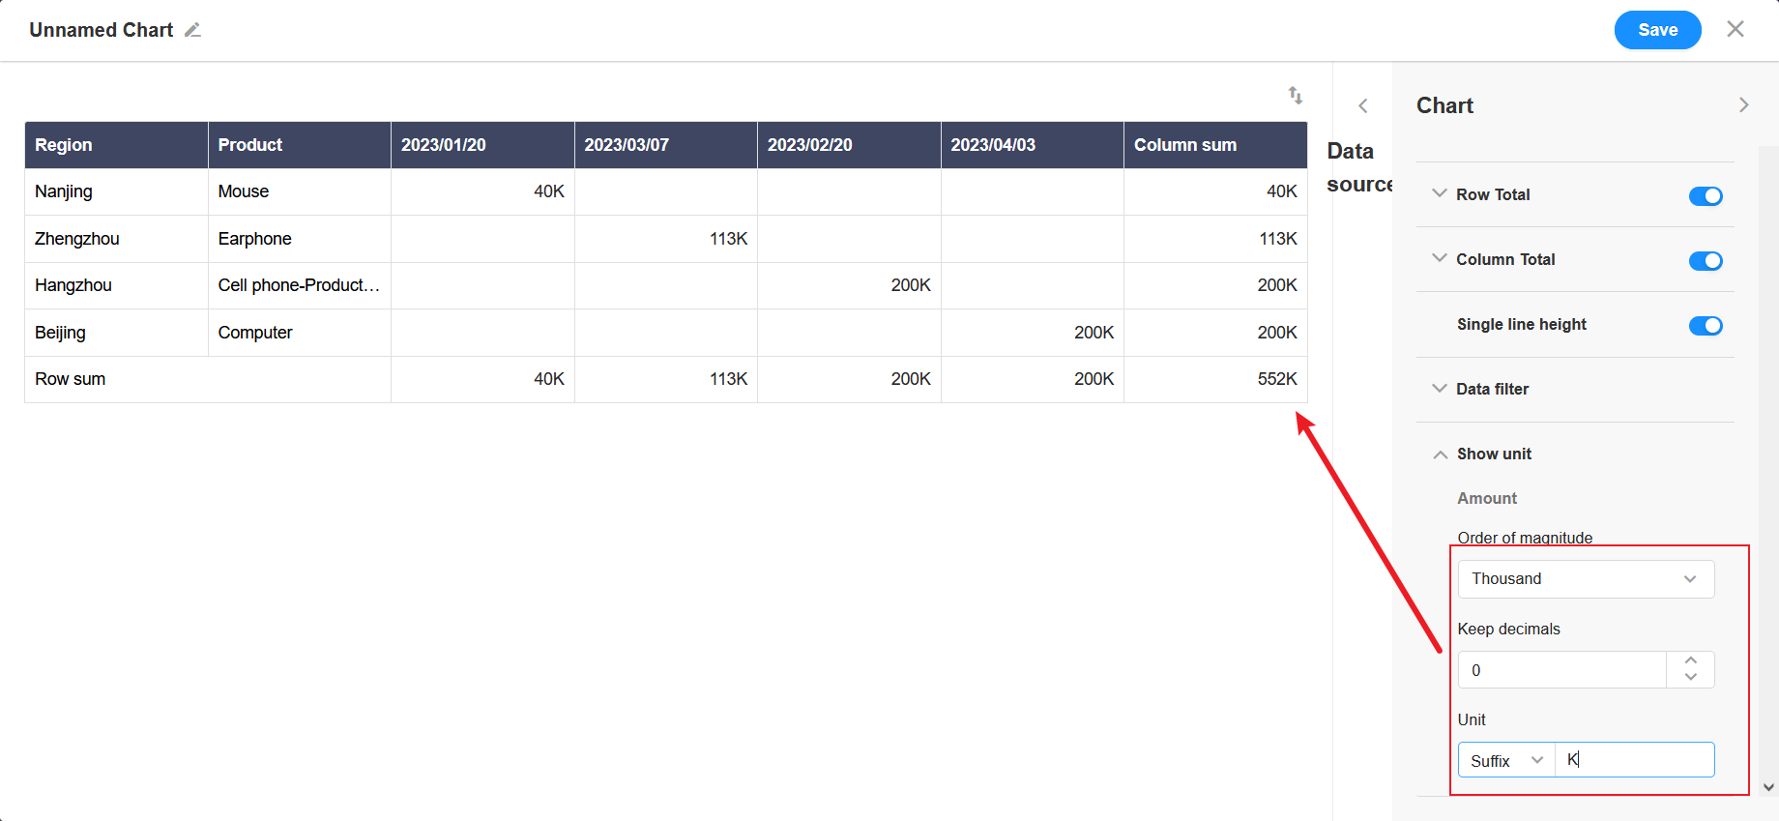This screenshot has height=821, width=1779.
Task: Save the chart with the Save button
Action: click(1657, 30)
